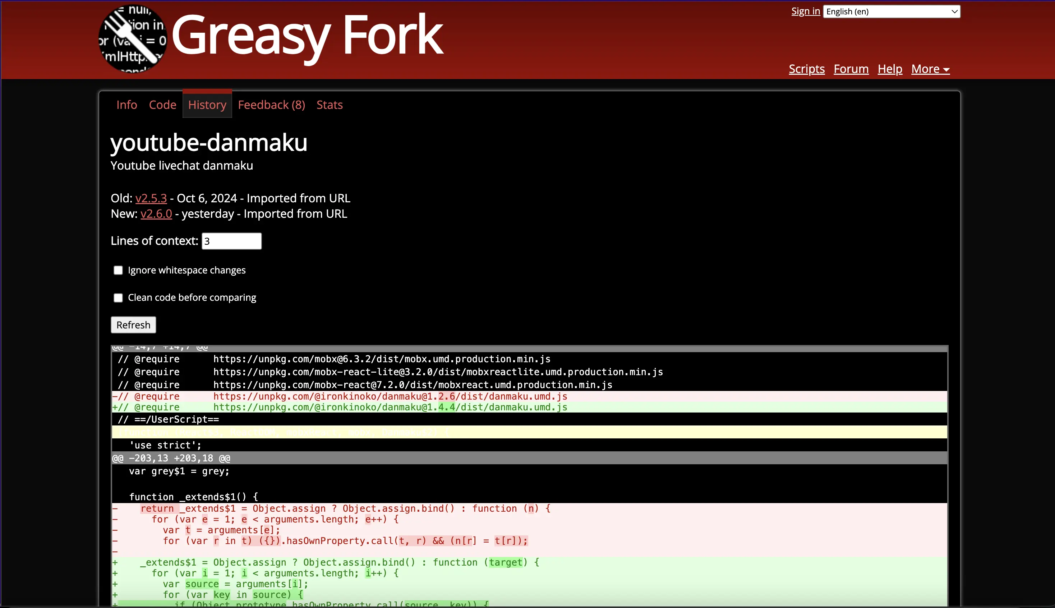Viewport: 1055px width, 608px height.
Task: Enable Ignore whitespace changes checkbox
Action: pyautogui.click(x=118, y=270)
